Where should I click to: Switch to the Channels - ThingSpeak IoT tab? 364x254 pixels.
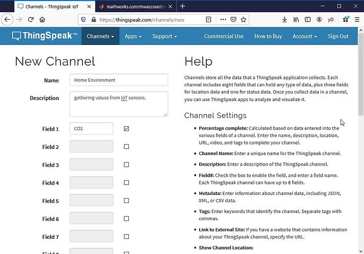[x=55, y=7]
